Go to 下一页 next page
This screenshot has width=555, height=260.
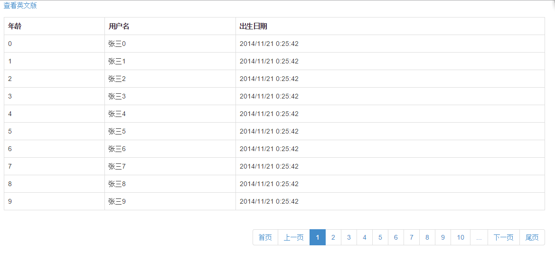[504, 237]
